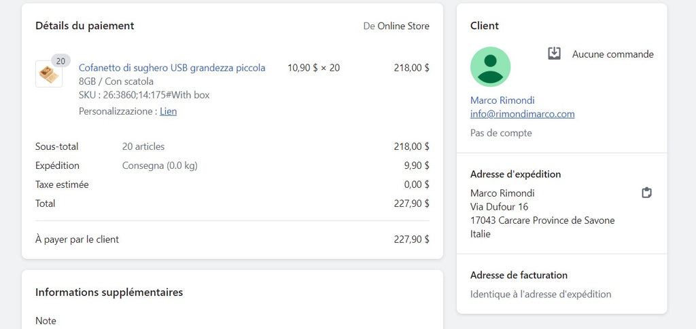Image resolution: width=696 pixels, height=329 pixels.
Task: Click the 'Pas de compte' status text
Action: 501,133
